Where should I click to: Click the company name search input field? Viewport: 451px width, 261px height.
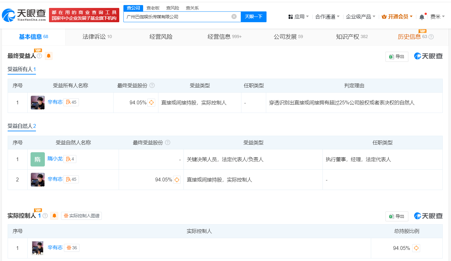pyautogui.click(x=177, y=16)
